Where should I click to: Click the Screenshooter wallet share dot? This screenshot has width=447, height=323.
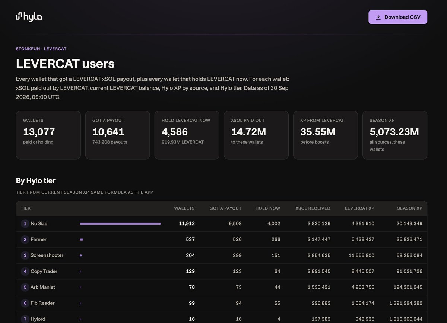click(81, 255)
